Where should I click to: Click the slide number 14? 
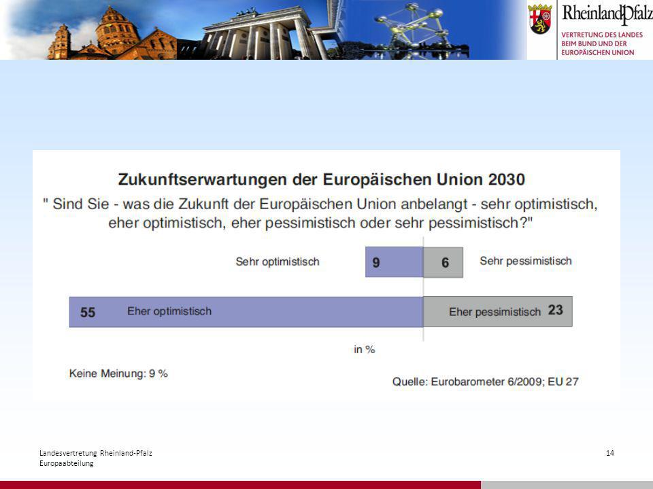(609, 453)
